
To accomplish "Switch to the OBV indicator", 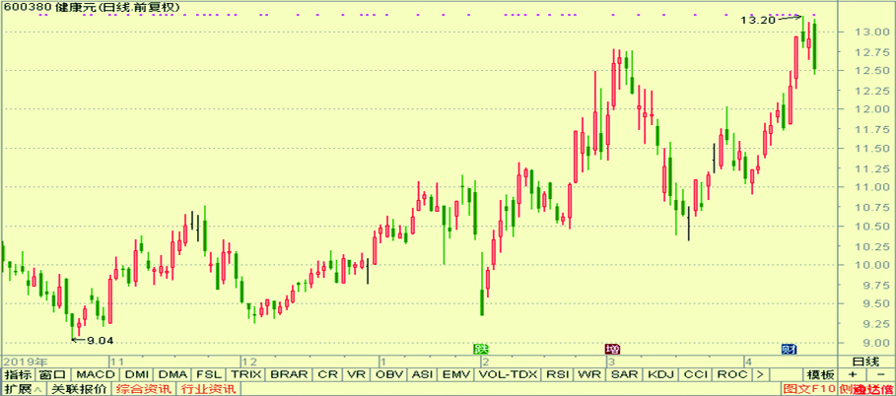I will point(390,375).
